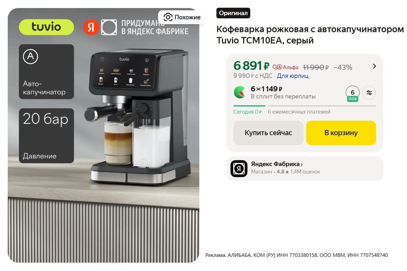Click the Яндекс Фабрика black store logo
The height and width of the screenshot is (271, 407).
[x=239, y=169]
